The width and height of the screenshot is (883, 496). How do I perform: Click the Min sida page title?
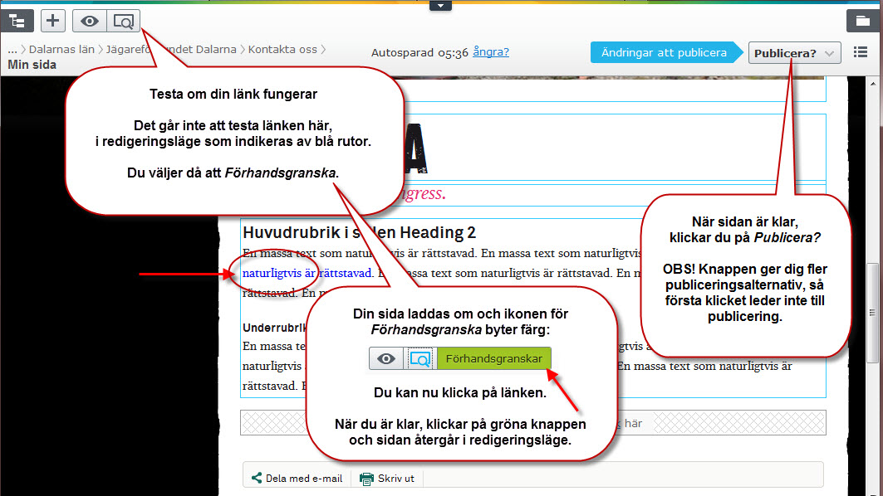[32, 65]
